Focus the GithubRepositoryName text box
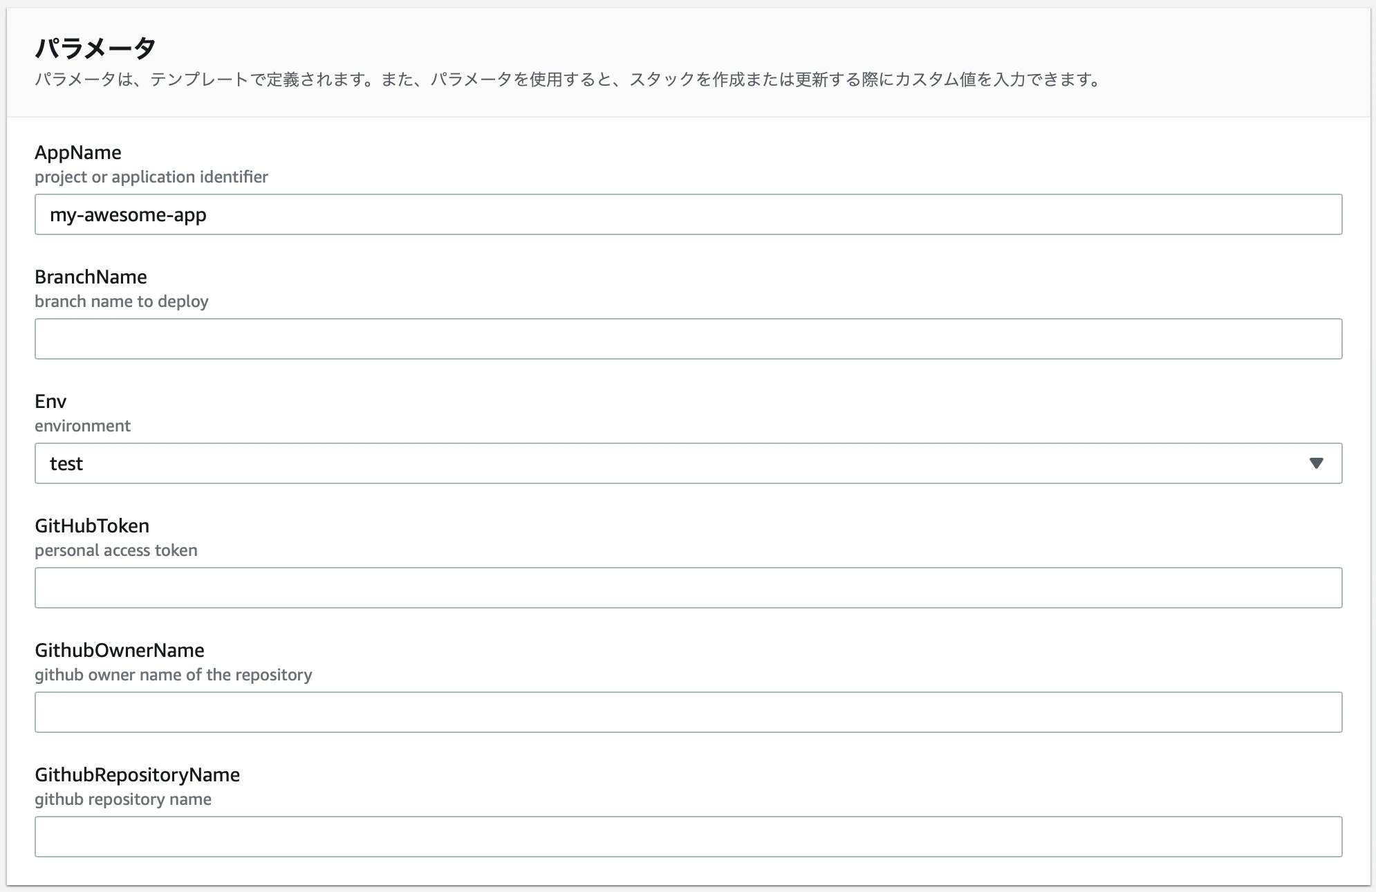This screenshot has width=1376, height=892. point(688,837)
